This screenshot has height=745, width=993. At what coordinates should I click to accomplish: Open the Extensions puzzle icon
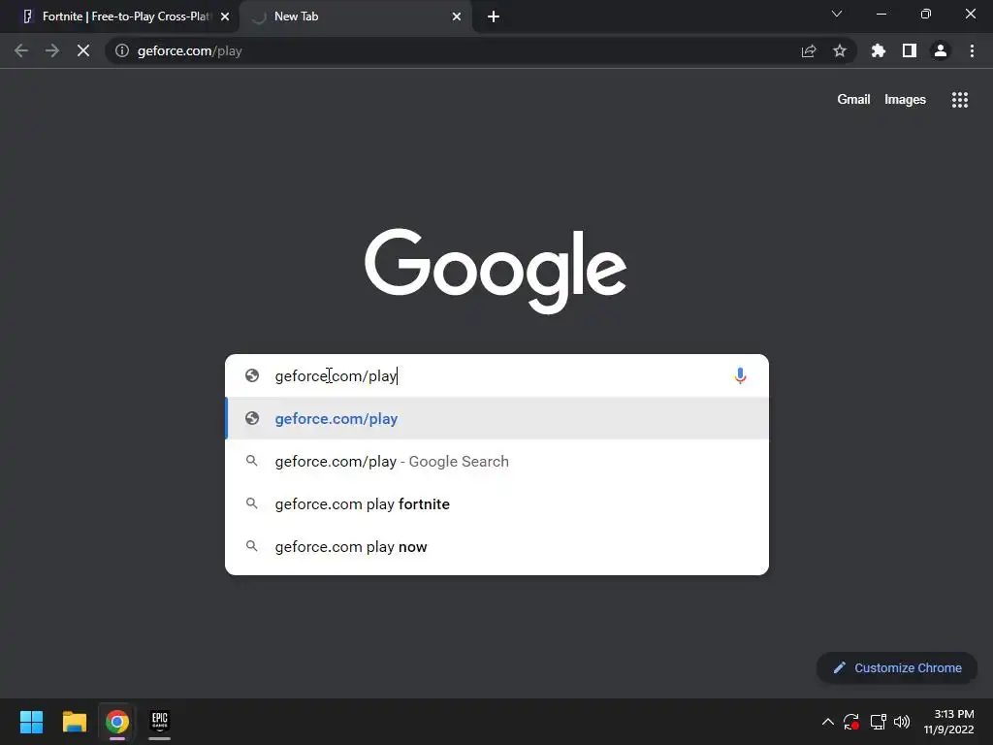coord(878,50)
